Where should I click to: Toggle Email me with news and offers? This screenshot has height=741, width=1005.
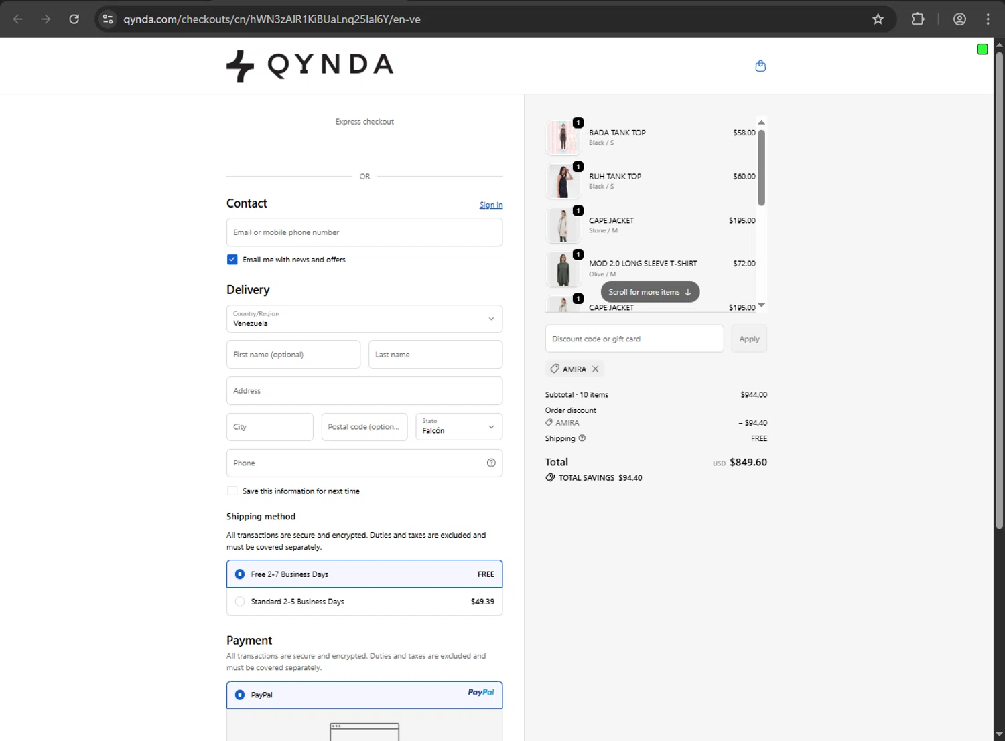[232, 260]
